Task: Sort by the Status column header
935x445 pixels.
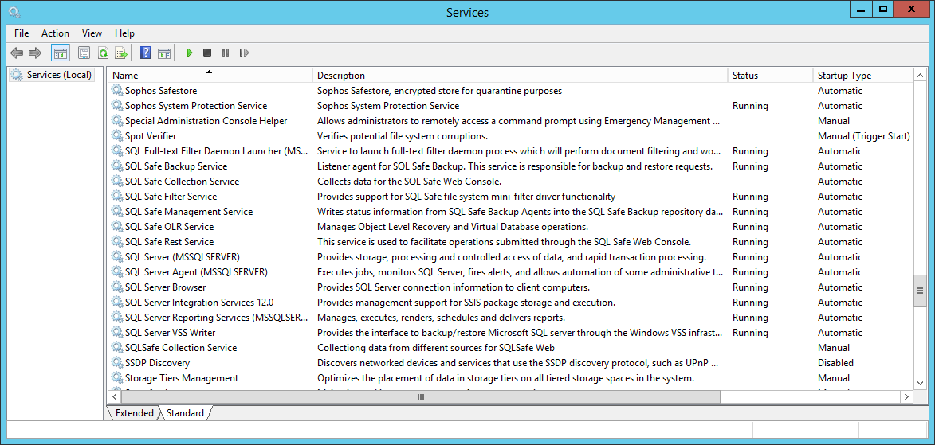Action: coord(770,76)
